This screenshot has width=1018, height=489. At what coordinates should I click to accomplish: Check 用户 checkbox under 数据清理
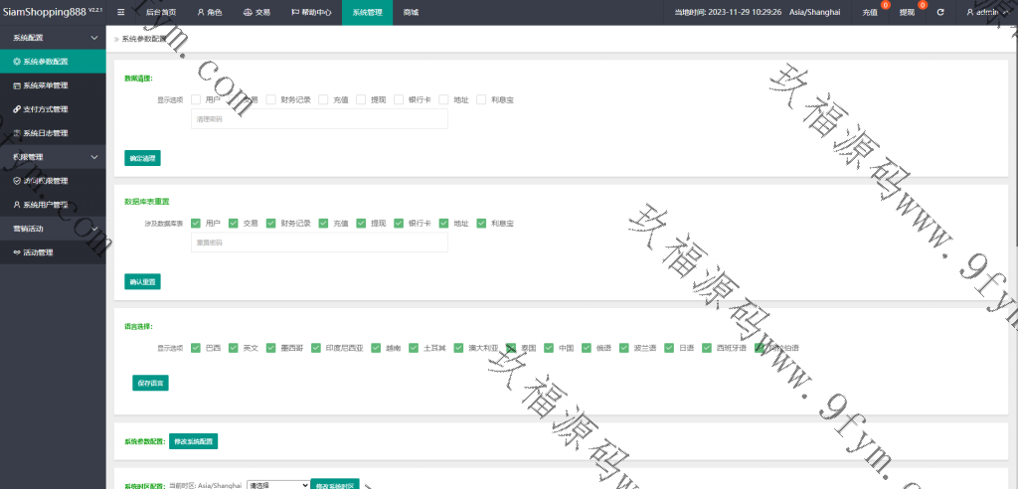coord(196,99)
